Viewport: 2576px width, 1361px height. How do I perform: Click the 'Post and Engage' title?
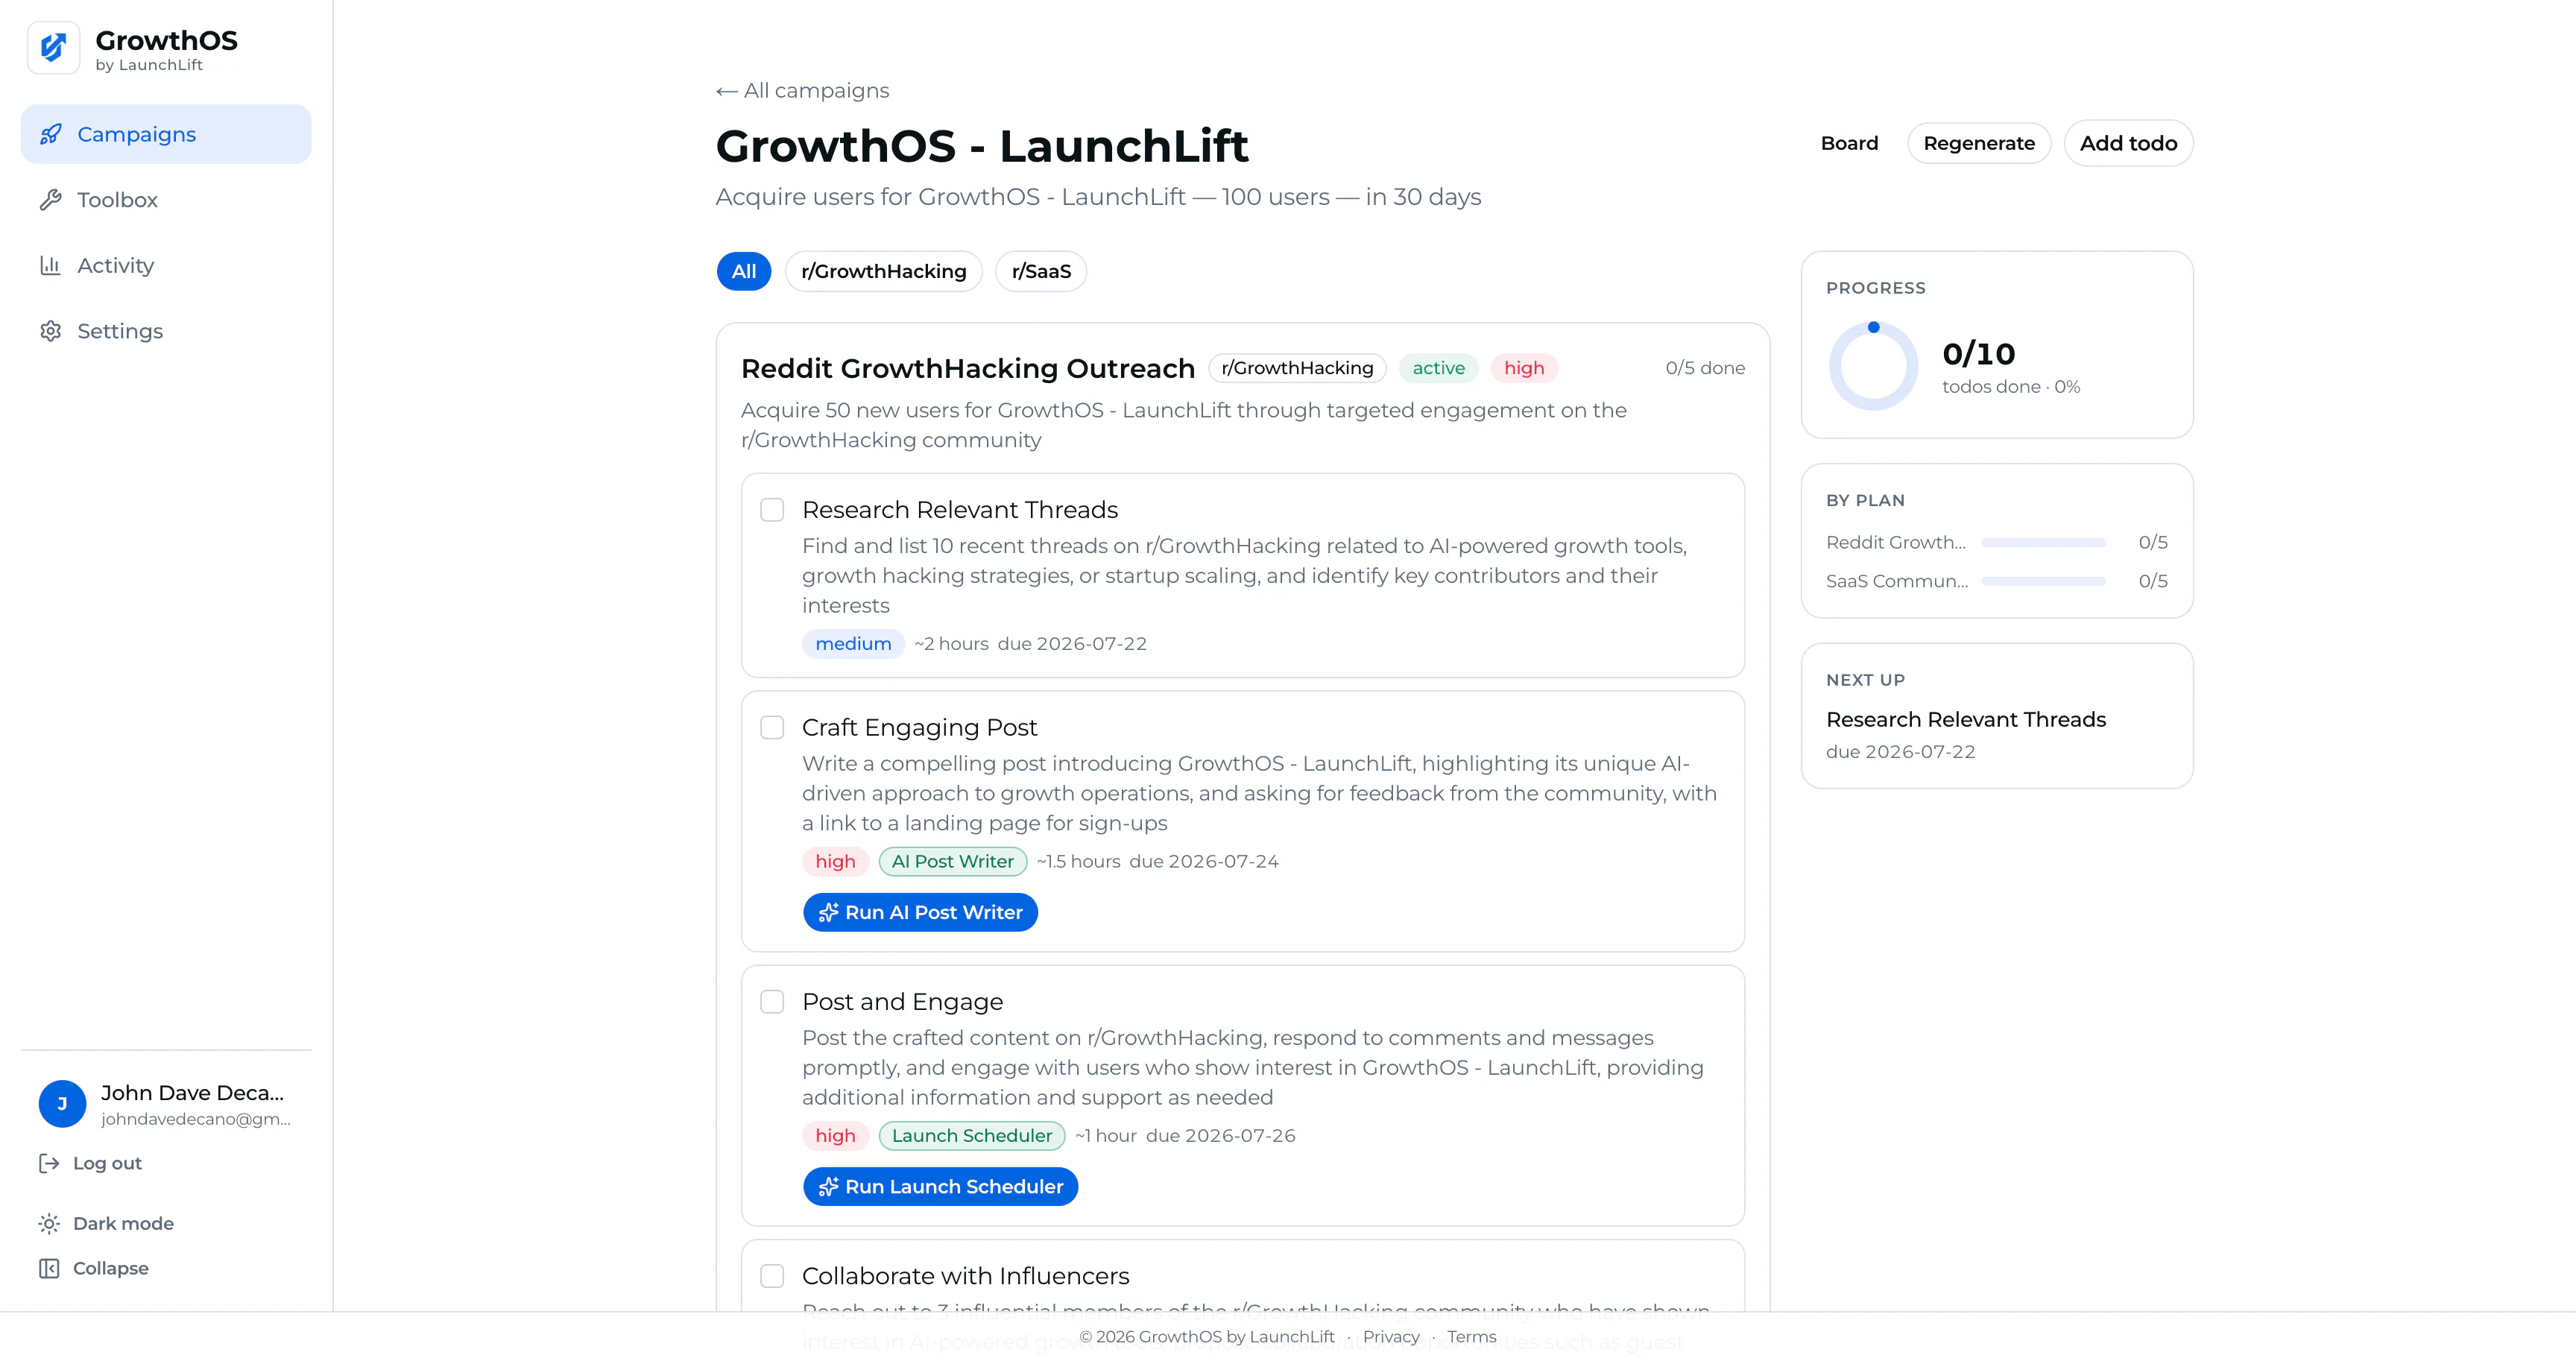902,1001
